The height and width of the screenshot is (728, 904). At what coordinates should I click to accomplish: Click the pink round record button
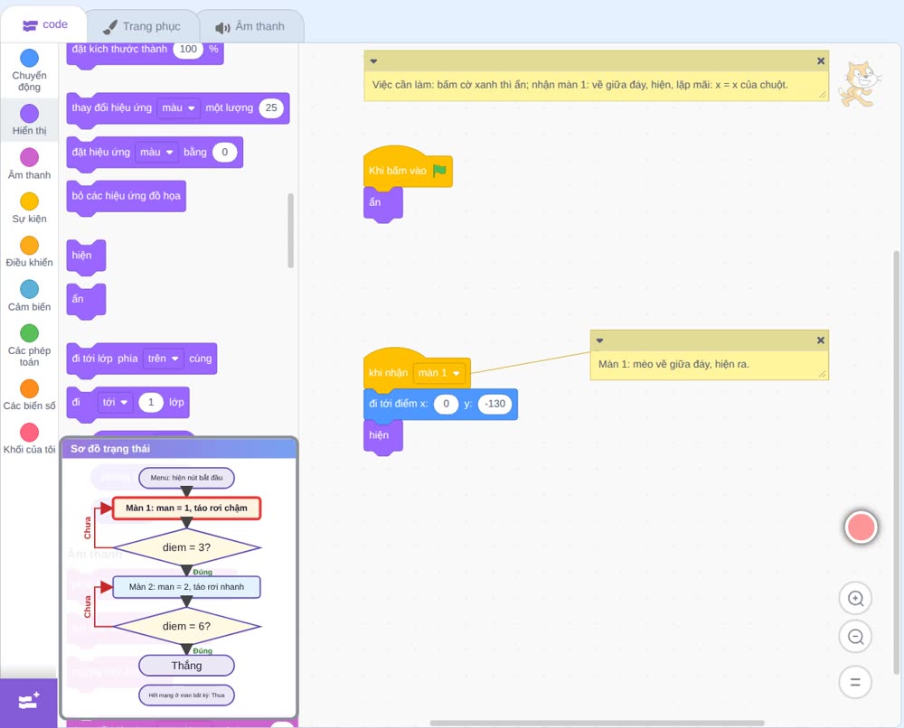coord(861,527)
